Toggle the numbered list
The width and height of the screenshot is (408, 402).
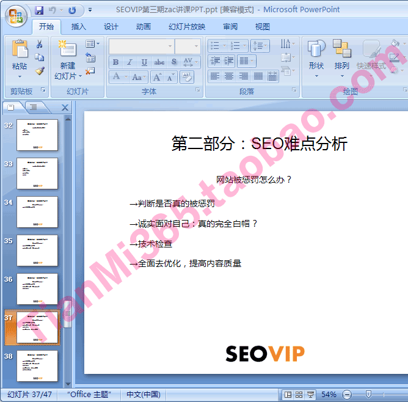[238, 46]
